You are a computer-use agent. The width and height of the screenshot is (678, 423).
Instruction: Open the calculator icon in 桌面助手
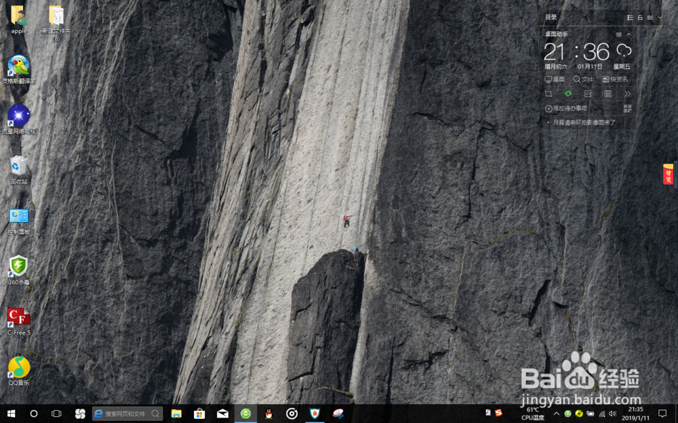point(607,93)
